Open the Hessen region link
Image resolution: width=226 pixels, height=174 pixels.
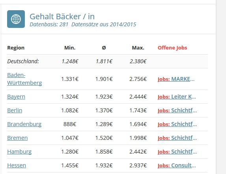coord(17,165)
